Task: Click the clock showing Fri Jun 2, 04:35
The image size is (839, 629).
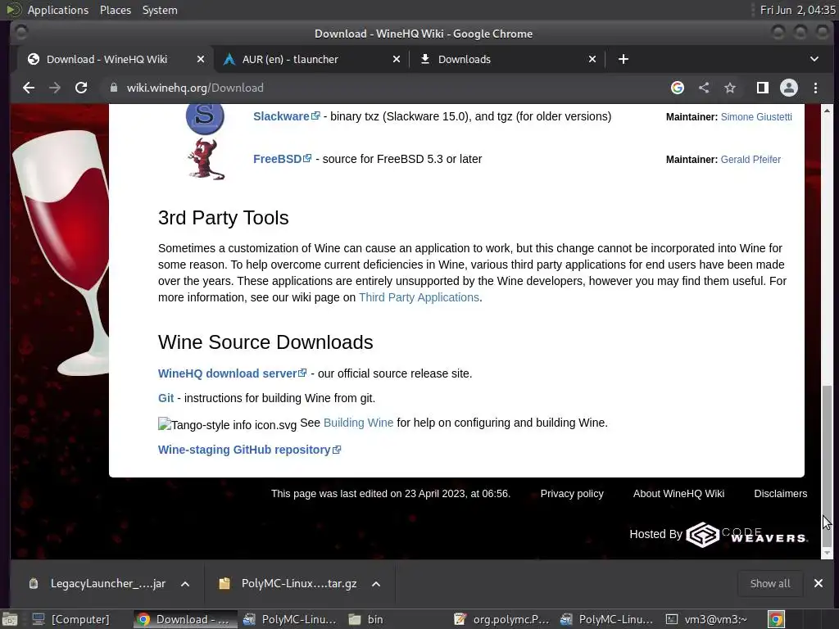Action: [797, 10]
